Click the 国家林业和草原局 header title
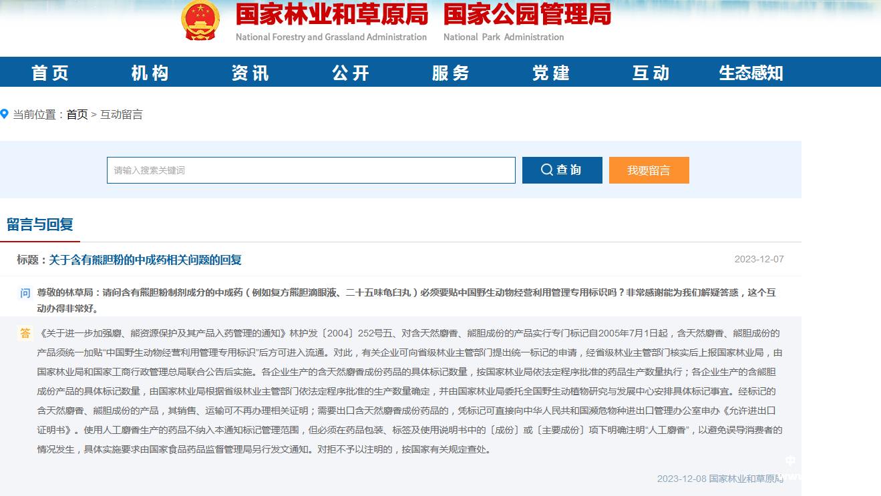 332,15
